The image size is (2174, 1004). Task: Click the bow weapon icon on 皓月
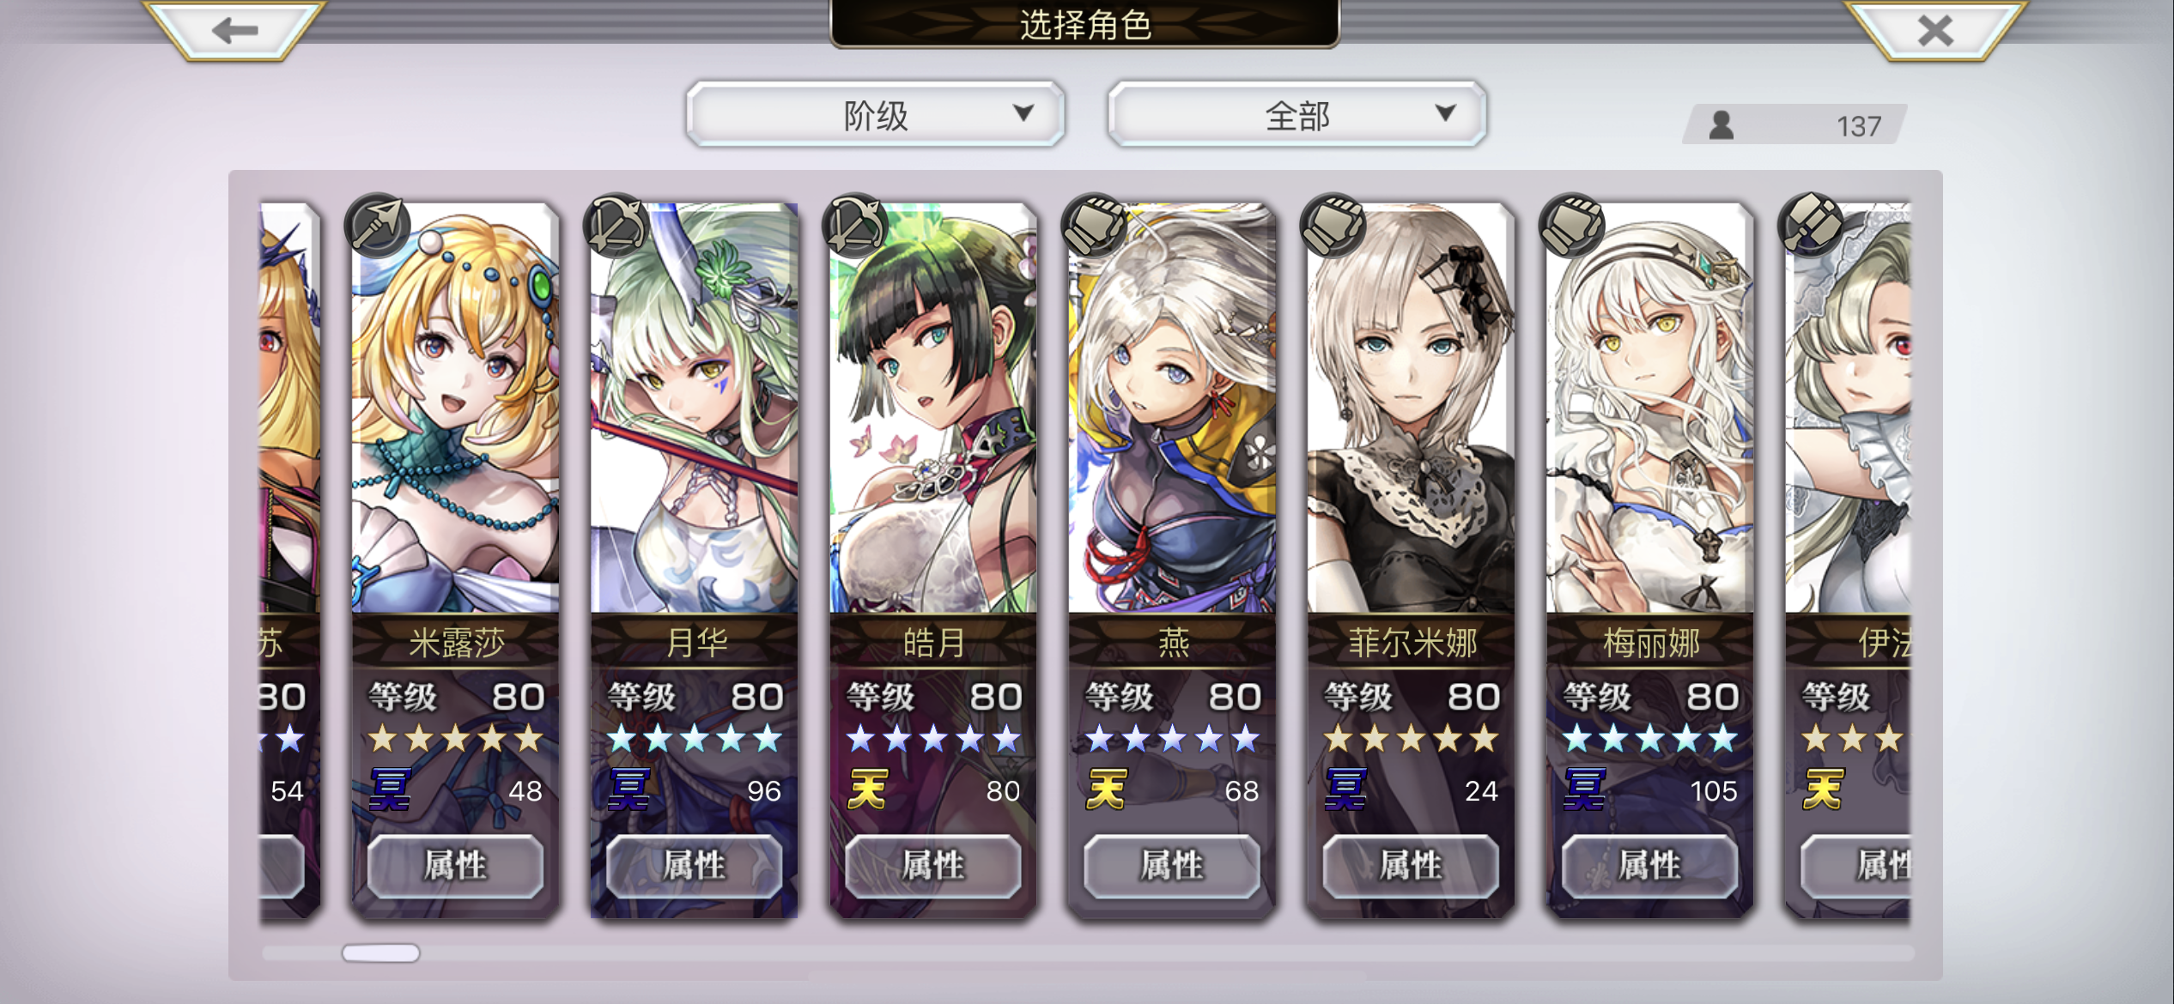pos(854,226)
